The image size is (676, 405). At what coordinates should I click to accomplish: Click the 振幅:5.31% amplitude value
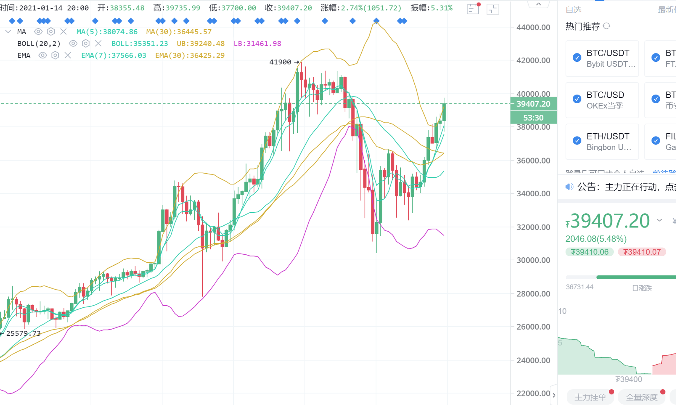(x=431, y=8)
